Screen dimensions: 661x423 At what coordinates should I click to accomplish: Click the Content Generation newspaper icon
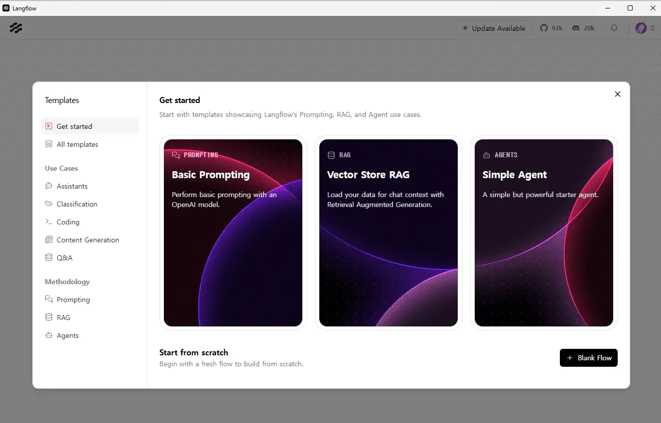pos(49,240)
